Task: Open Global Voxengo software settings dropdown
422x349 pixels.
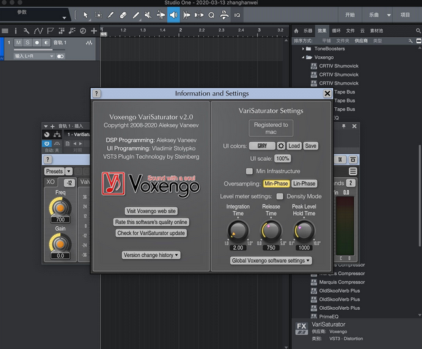Action: tap(270, 261)
